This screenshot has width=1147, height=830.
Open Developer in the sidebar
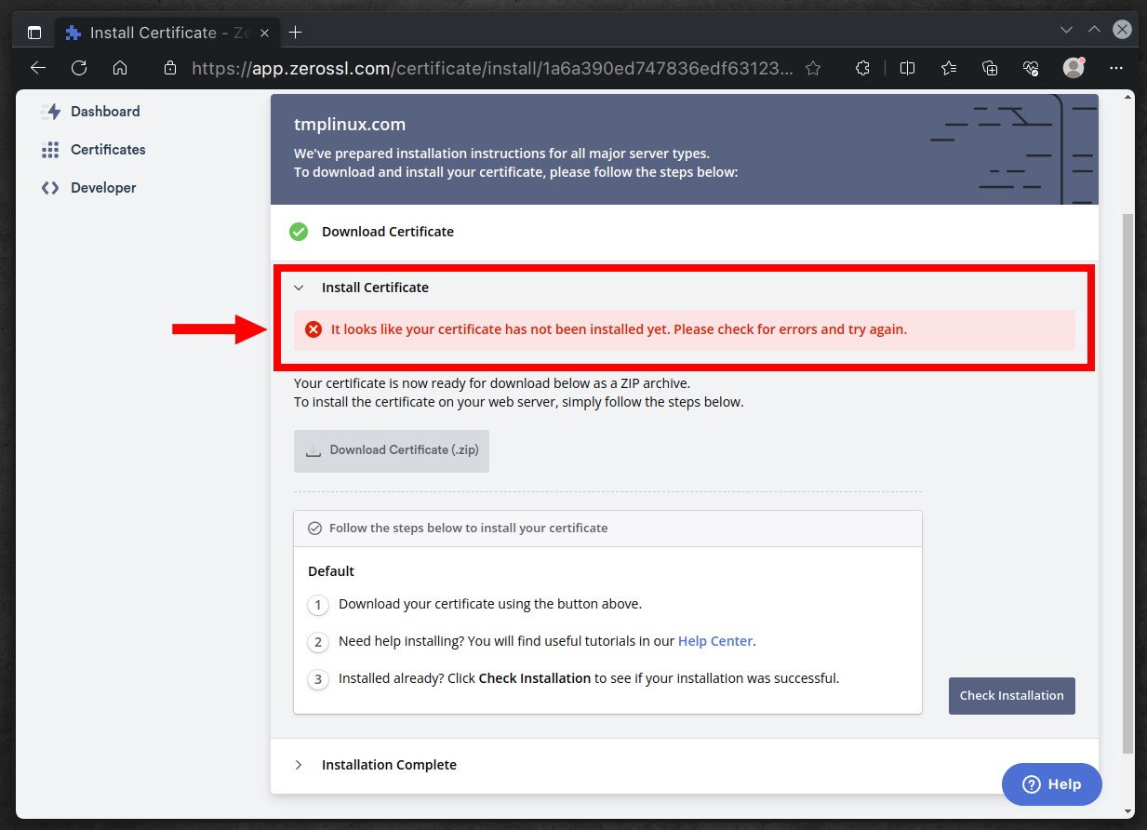(103, 188)
